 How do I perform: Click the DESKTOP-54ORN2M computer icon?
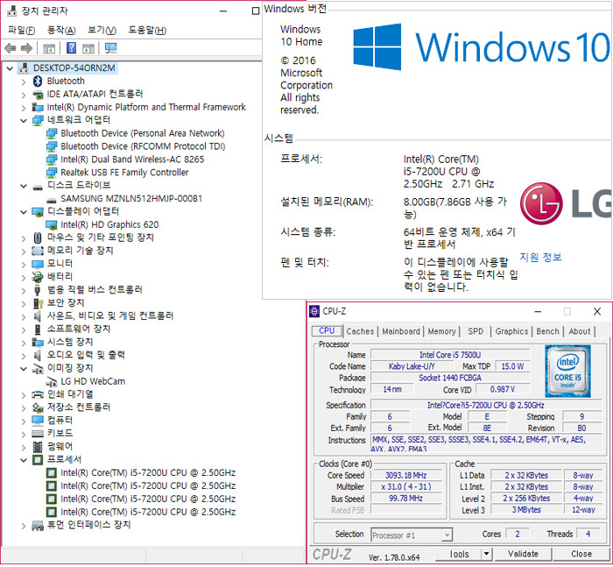pyautogui.click(x=24, y=68)
